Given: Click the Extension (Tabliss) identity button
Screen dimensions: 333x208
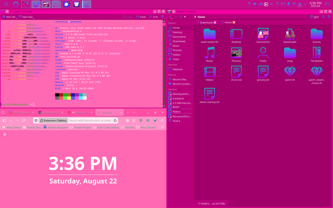Looking at the screenshot, I should [53, 120].
